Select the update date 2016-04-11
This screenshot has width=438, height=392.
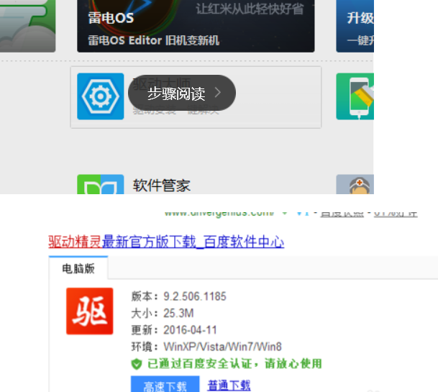[x=190, y=330]
